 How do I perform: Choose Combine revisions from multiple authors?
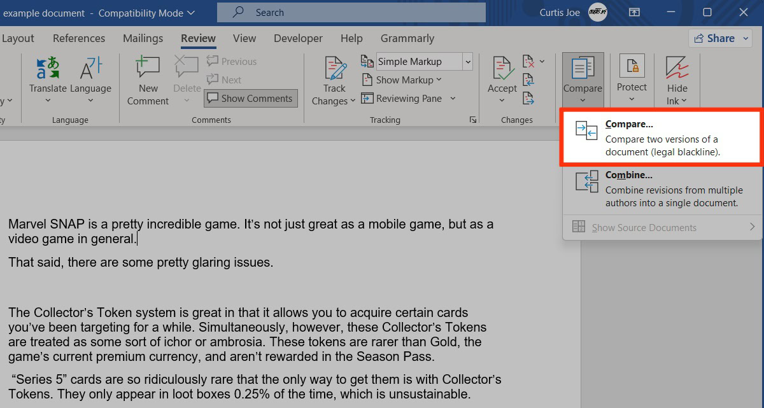coord(661,188)
